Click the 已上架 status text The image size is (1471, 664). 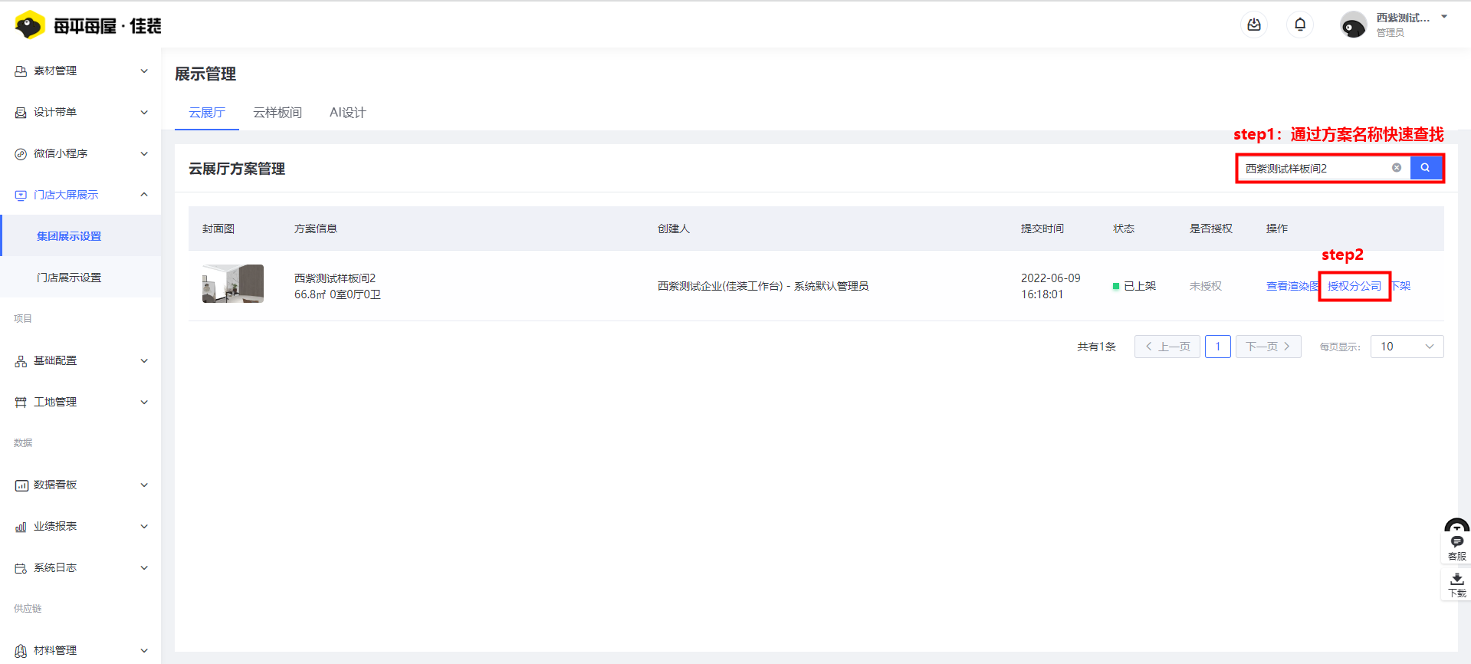coord(1140,286)
